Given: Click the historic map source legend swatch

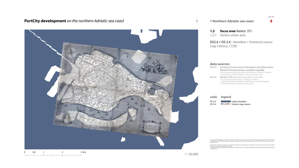Looking at the screenshot, I should tap(226, 104).
